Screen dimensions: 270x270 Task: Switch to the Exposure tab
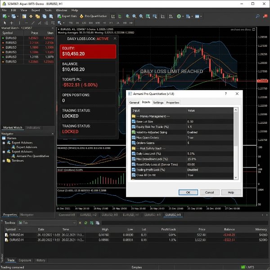(x=25, y=261)
